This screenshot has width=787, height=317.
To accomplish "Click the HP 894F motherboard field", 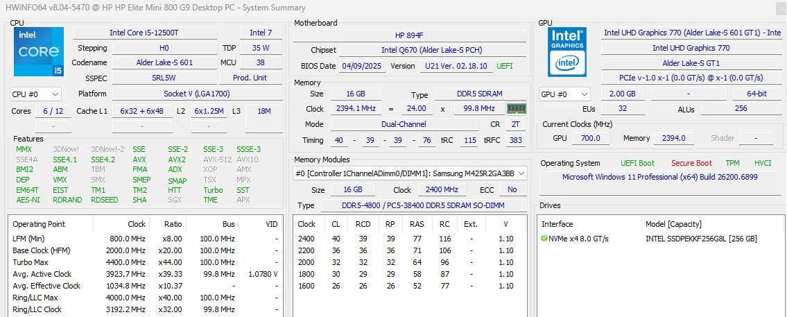I will coord(410,35).
